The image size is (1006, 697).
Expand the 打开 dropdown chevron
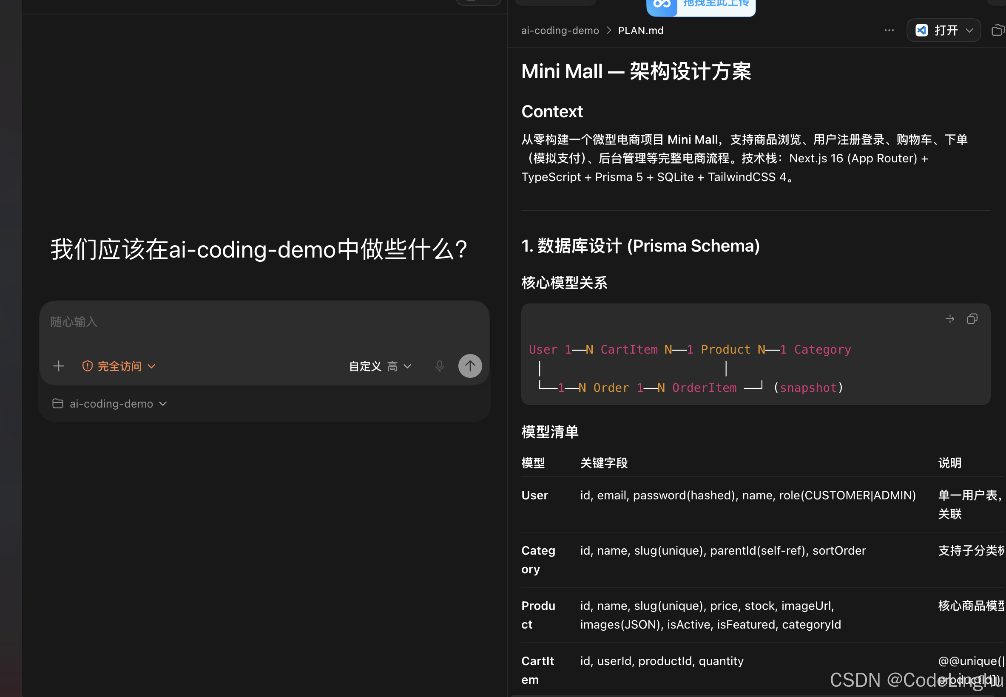pyautogui.click(x=969, y=31)
